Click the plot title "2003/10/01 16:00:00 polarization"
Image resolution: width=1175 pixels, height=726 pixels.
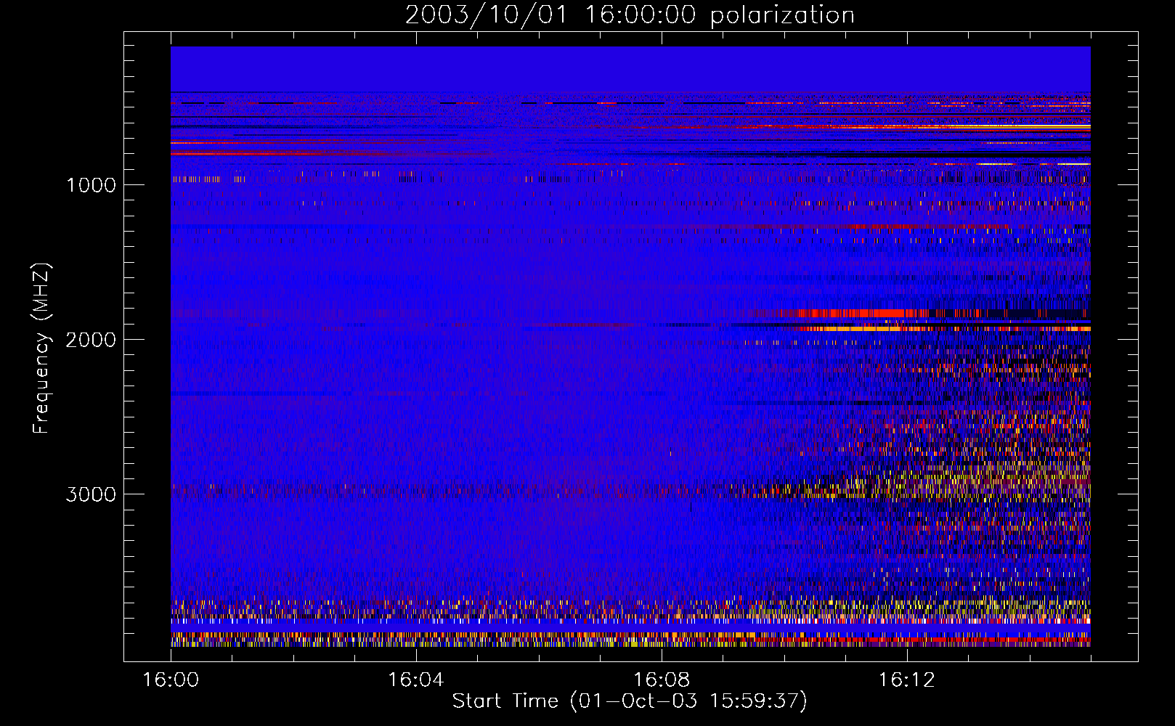click(x=630, y=15)
